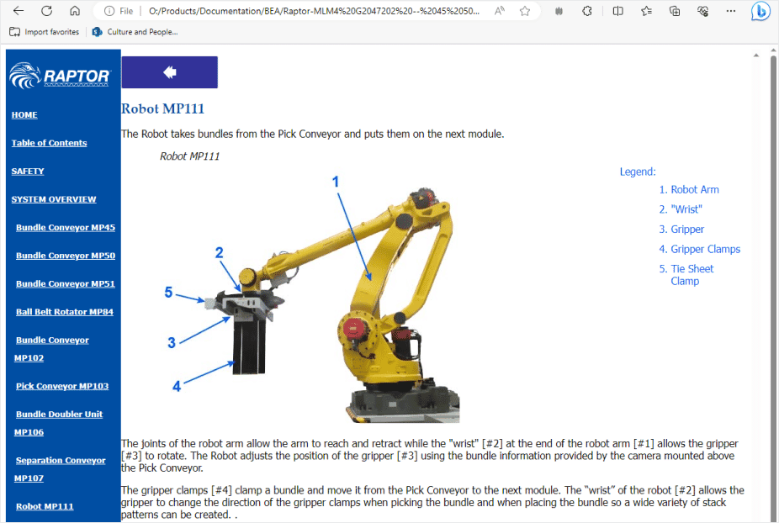The height and width of the screenshot is (523, 779).
Task: Click inside the address bar
Action: pos(294,11)
